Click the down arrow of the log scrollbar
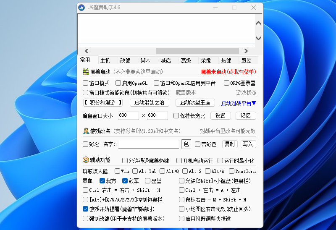 [258, 38]
